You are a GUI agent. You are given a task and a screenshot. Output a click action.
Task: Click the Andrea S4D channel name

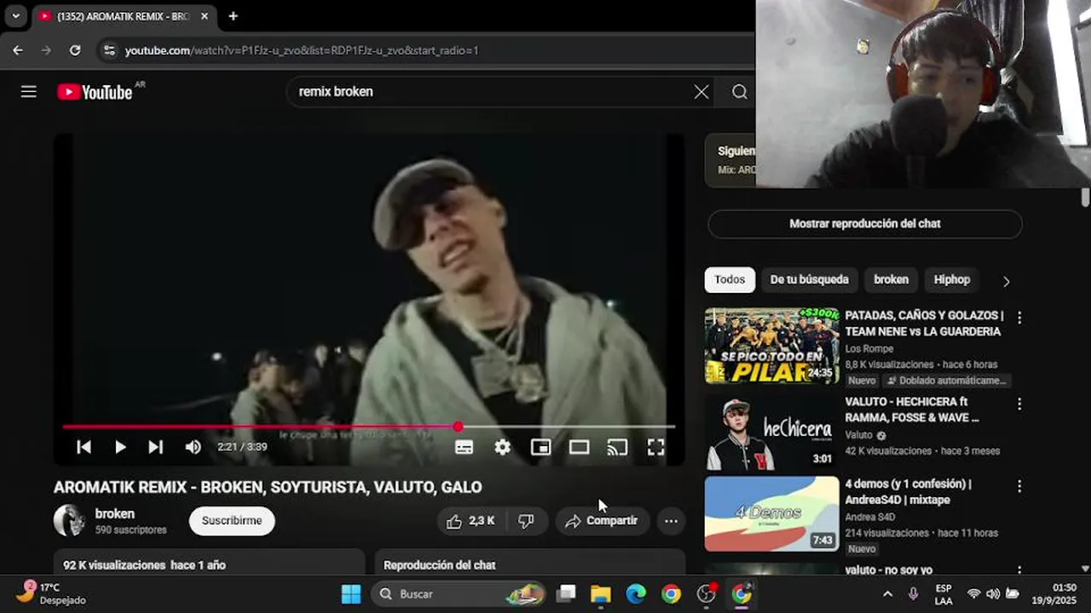coord(870,517)
